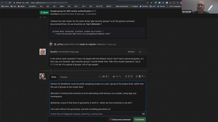Open the 'gdcov' bookmark

click(x=21, y=6)
